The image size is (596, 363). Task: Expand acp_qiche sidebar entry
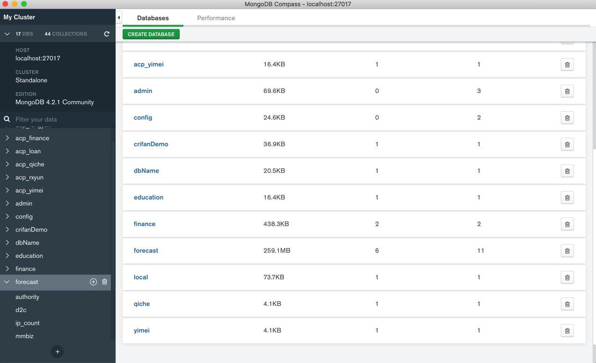pos(7,164)
